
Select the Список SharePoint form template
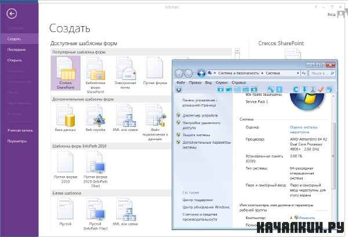coord(66,73)
